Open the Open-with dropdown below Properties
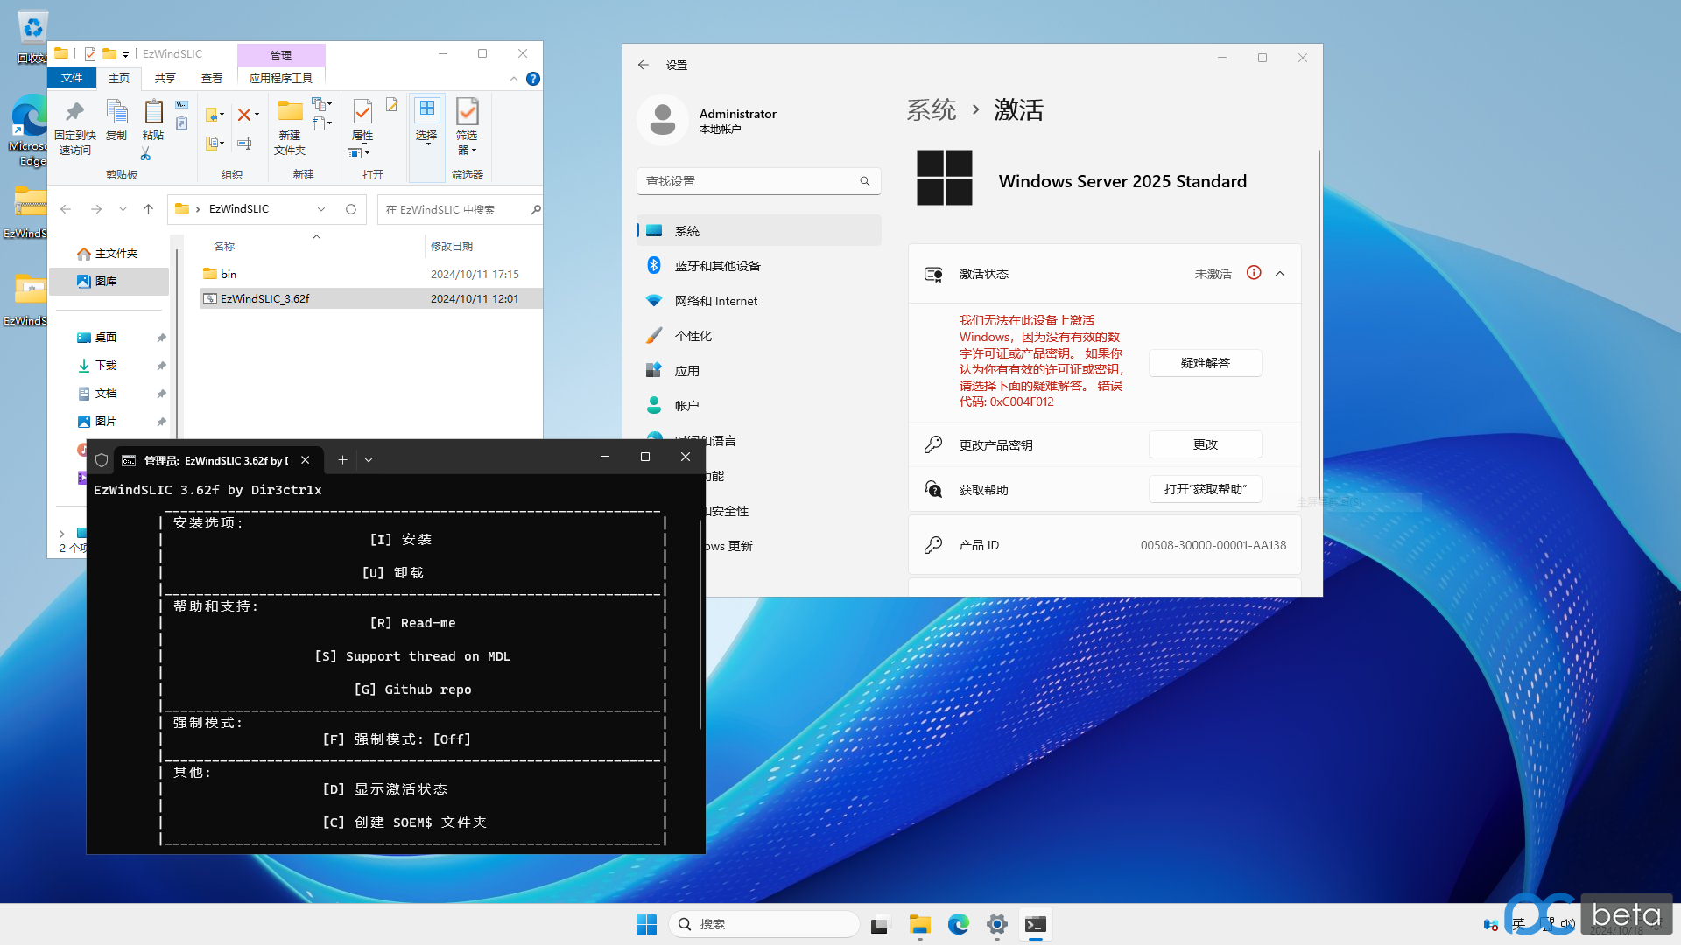Screen dimensions: 1681x945 [x=359, y=153]
